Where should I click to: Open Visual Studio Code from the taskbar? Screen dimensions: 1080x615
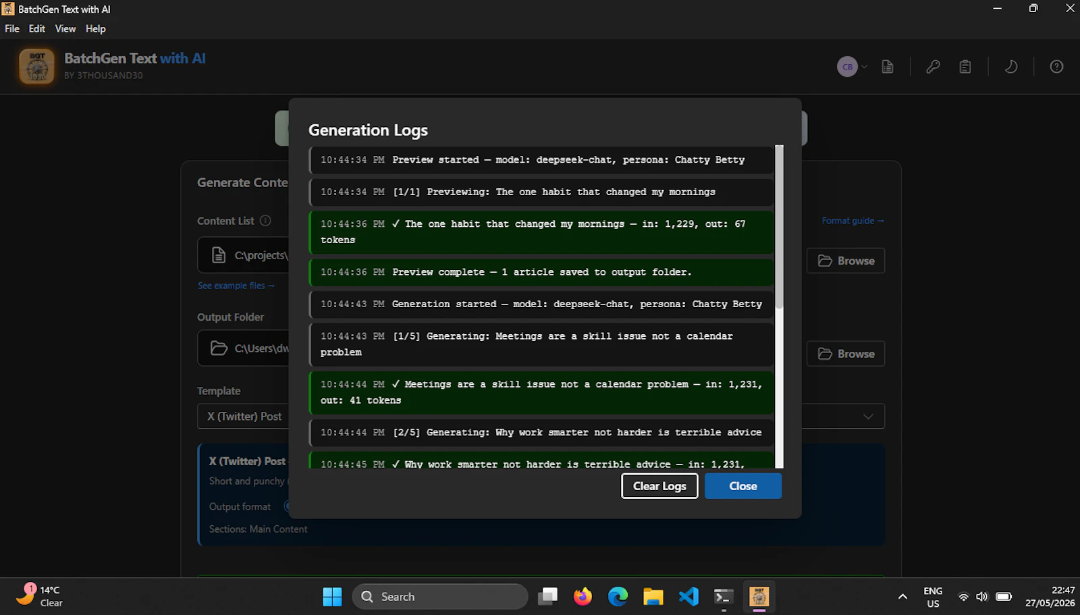pos(688,597)
